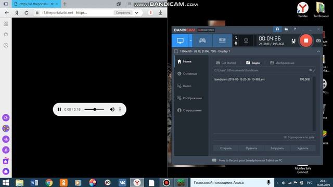Expand the Сохранить dropdown arrow
The width and height of the screenshot is (333, 187).
tap(136, 12)
